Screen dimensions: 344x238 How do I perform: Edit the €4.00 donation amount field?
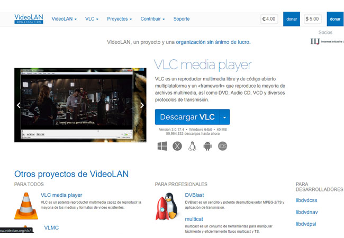click(x=269, y=19)
